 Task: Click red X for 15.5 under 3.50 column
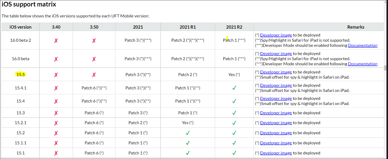[x=94, y=75]
